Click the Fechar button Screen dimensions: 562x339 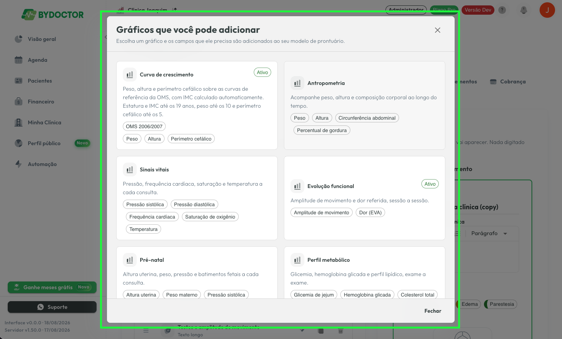(433, 311)
